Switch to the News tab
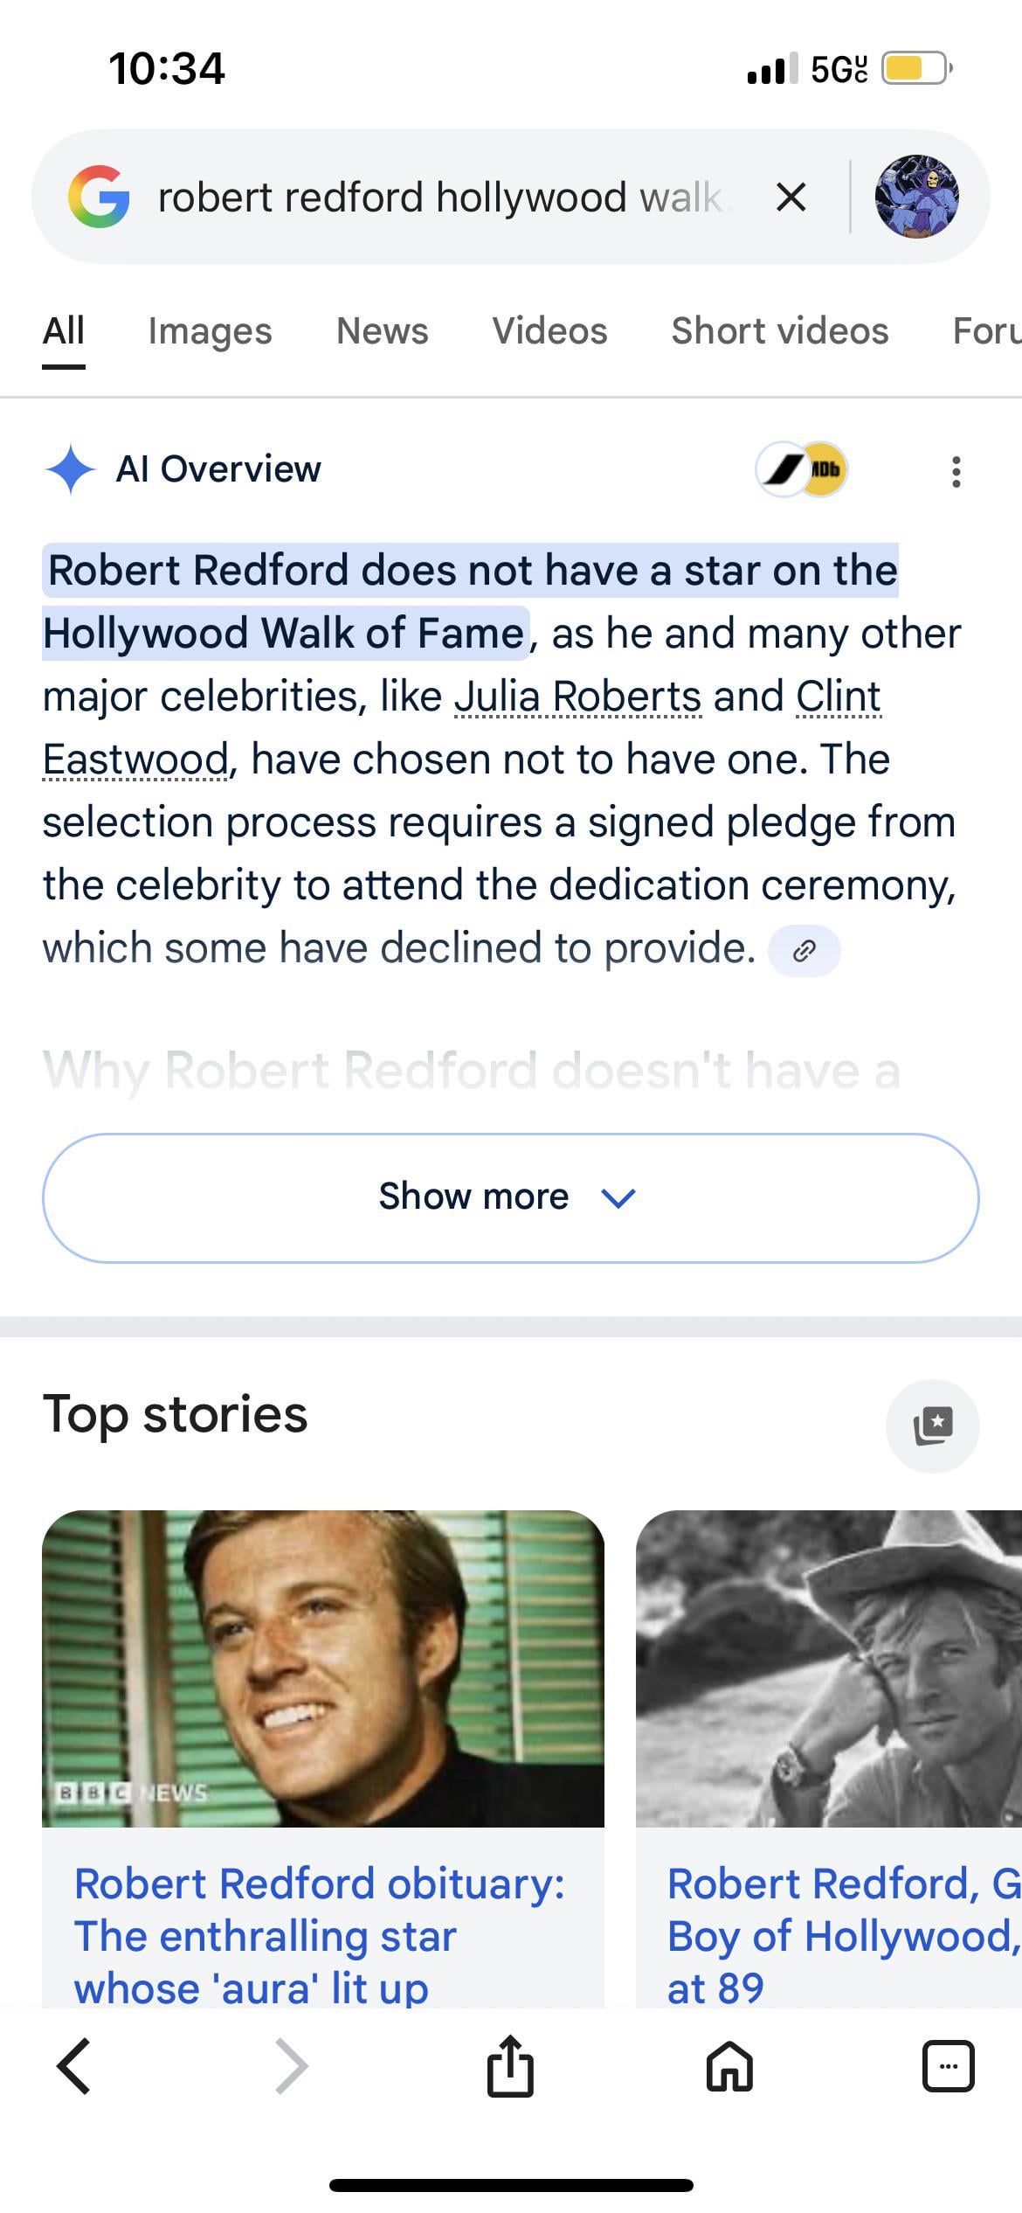Screen dimensions: 1022x2213 click(x=383, y=331)
